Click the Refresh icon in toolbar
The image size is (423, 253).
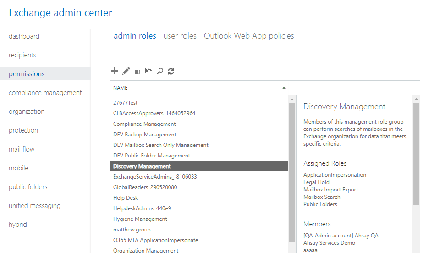(x=171, y=71)
